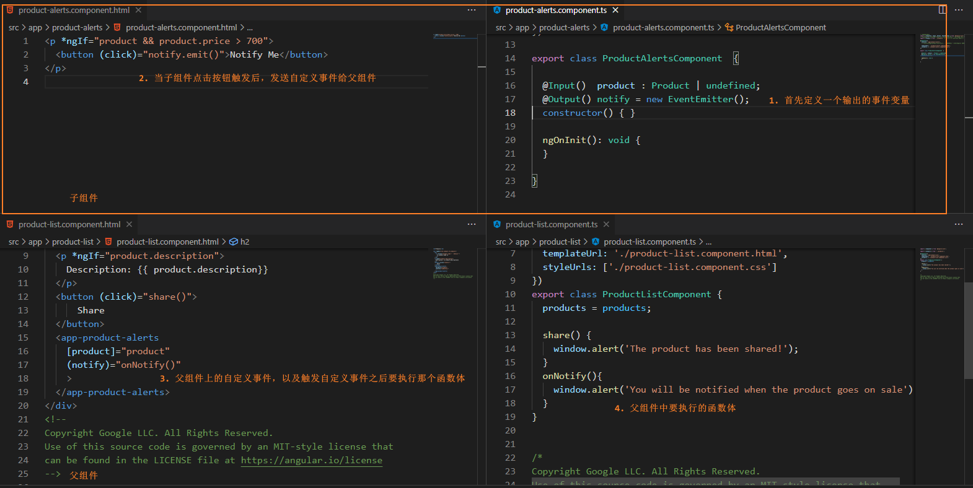The width and height of the screenshot is (973, 488).
Task: Click the '[product]="product"' binding line
Action: coord(118,351)
